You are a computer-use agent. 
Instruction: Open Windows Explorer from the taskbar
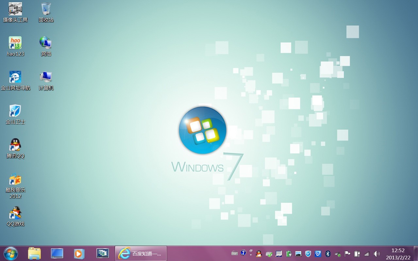point(34,253)
